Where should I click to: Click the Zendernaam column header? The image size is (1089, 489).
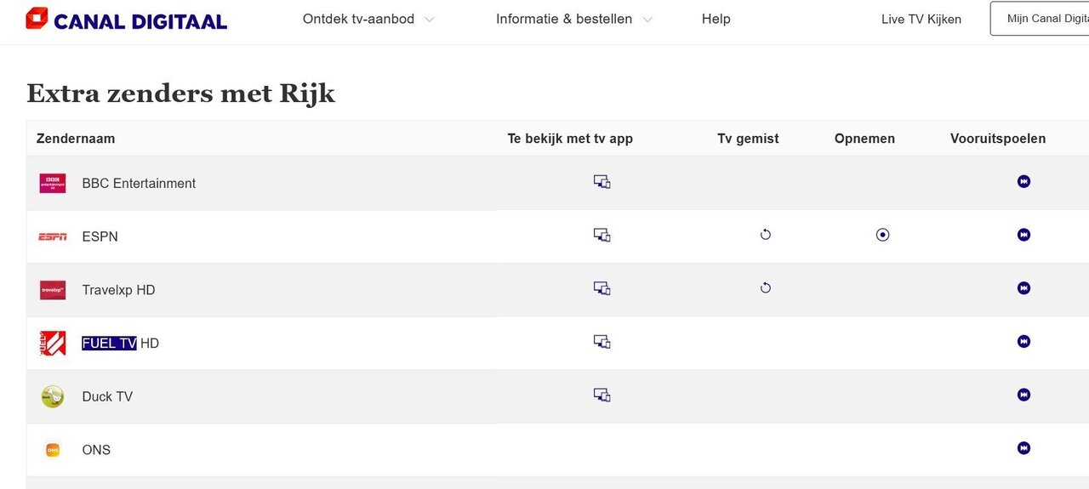[76, 139]
